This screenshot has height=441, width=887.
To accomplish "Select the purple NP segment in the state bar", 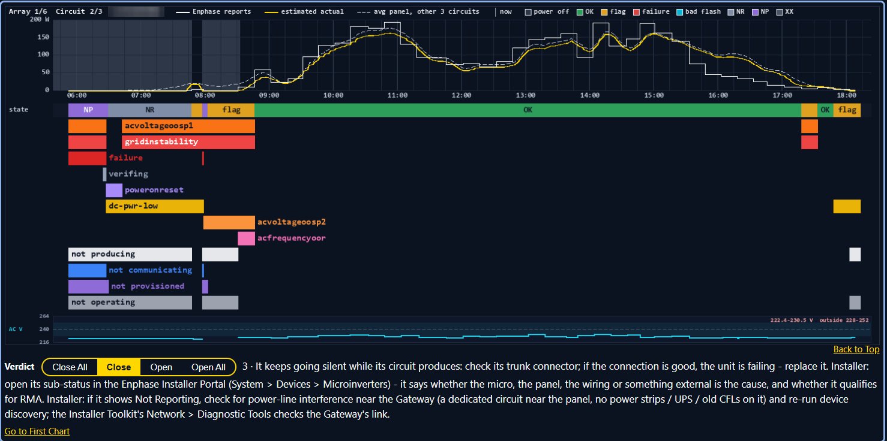I will 88,110.
